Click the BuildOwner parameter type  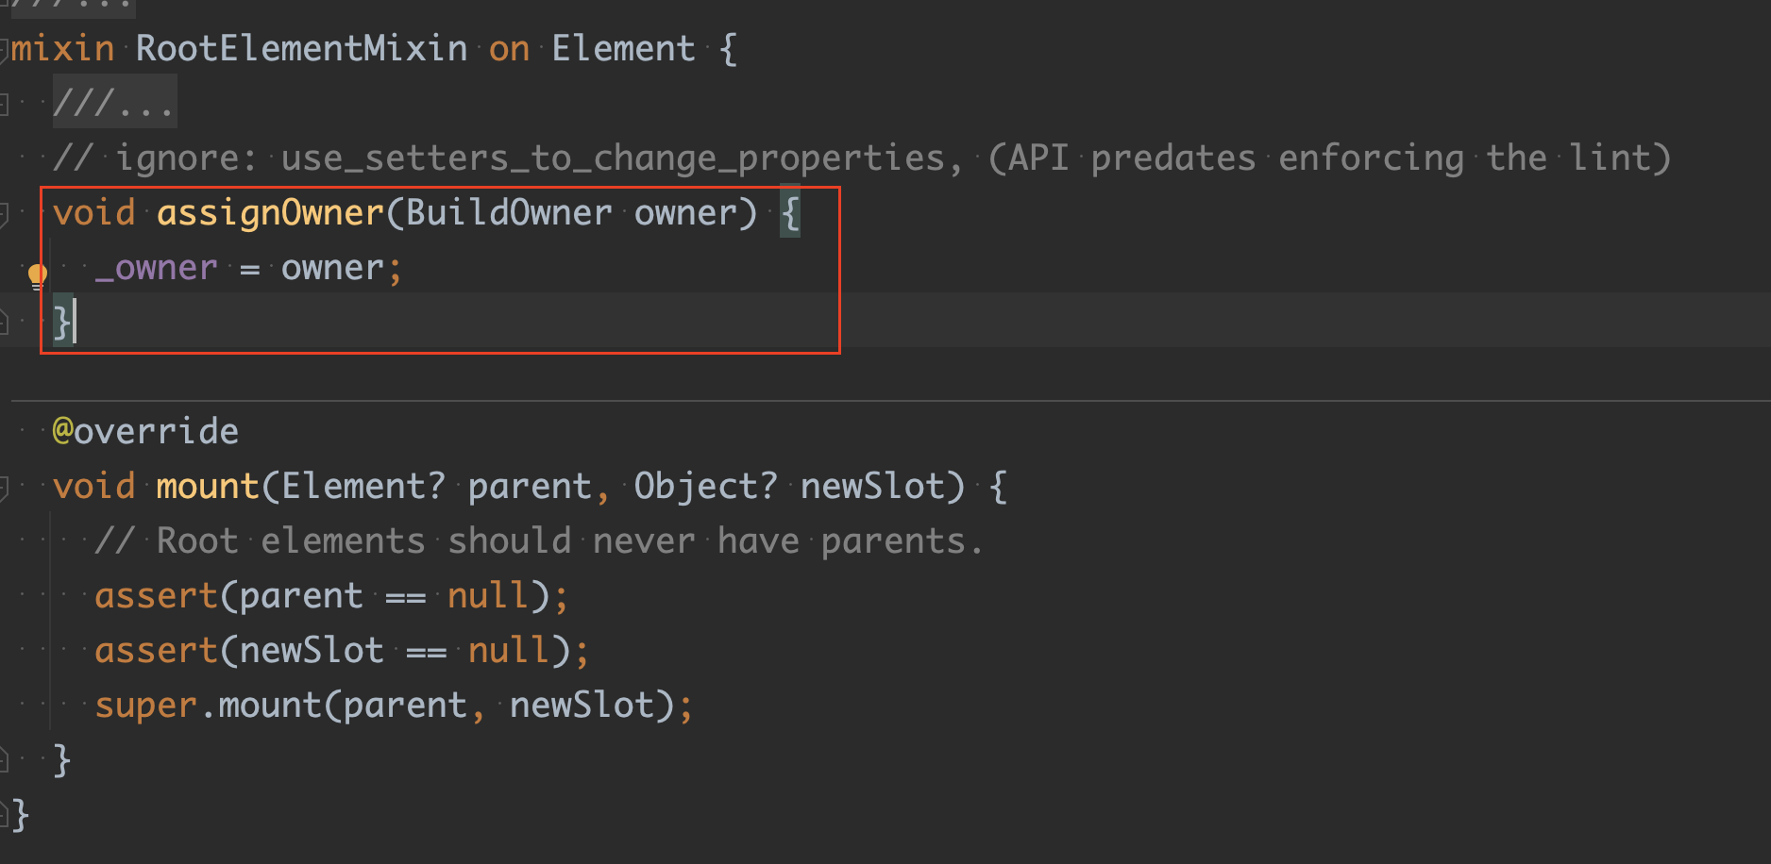click(x=509, y=213)
